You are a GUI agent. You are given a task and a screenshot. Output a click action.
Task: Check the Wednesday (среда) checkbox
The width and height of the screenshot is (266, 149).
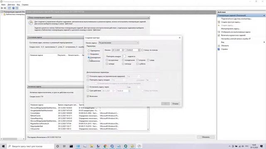pos(148,60)
